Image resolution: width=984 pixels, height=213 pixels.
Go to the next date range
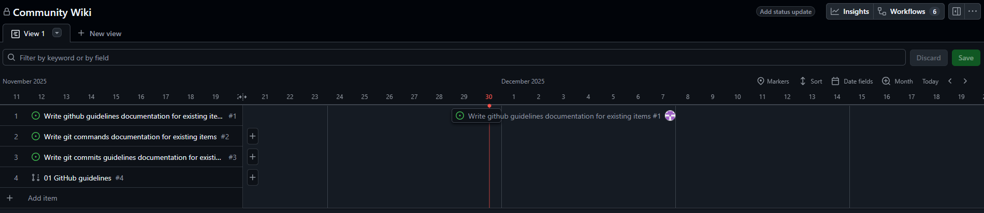click(x=965, y=81)
